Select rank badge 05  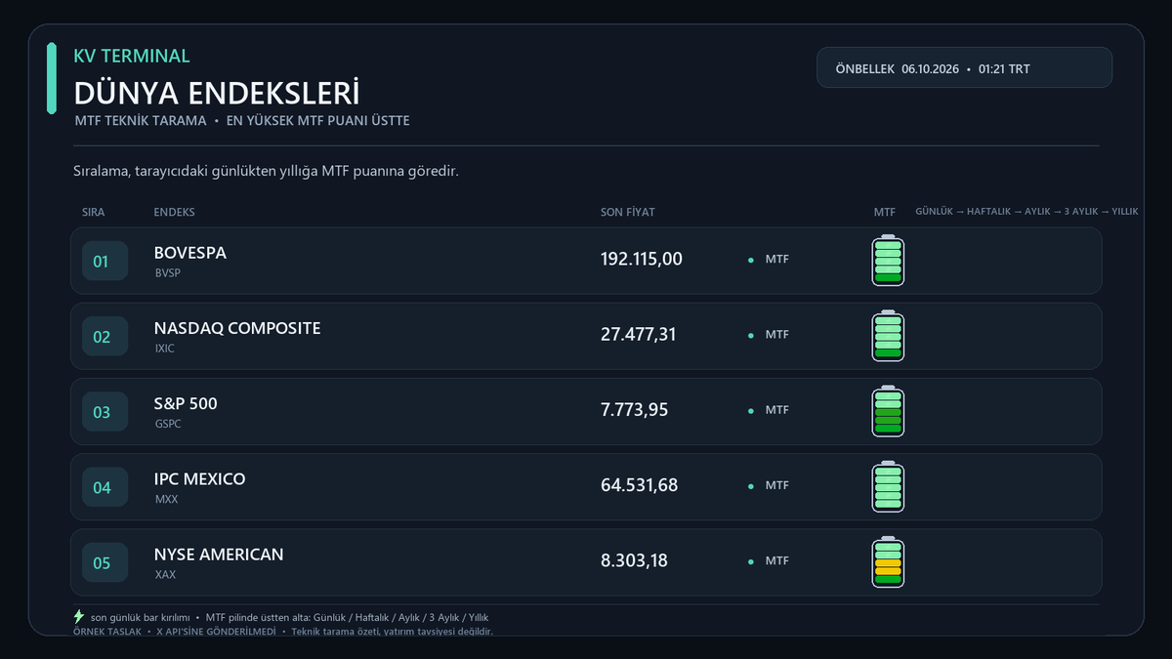coord(105,562)
